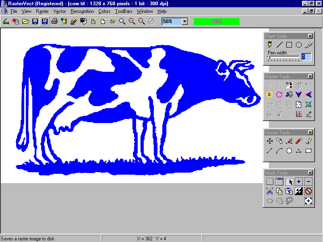Click the Pen width slider handle
323x242 pixels.
click(x=268, y=58)
